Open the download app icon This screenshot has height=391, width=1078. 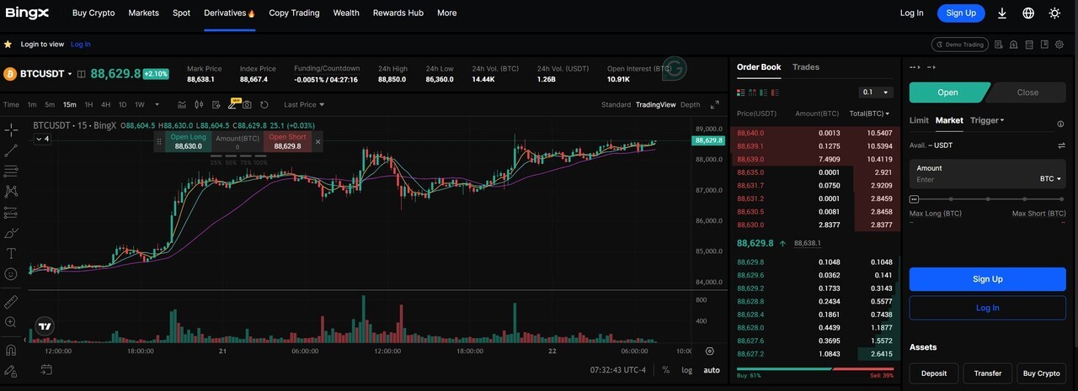pyautogui.click(x=1002, y=13)
